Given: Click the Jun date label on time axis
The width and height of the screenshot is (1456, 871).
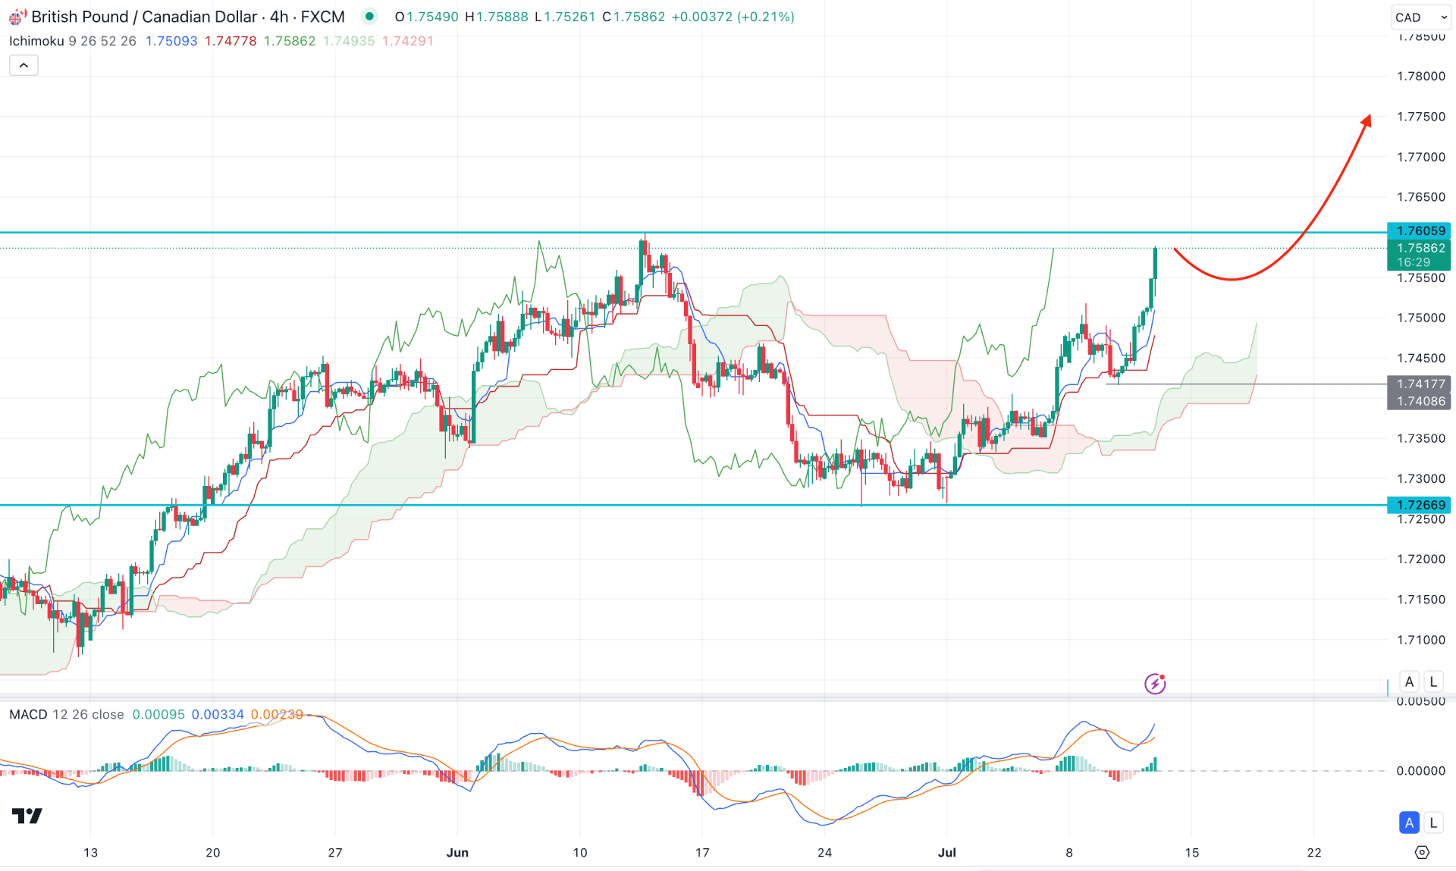Looking at the screenshot, I should tap(457, 852).
